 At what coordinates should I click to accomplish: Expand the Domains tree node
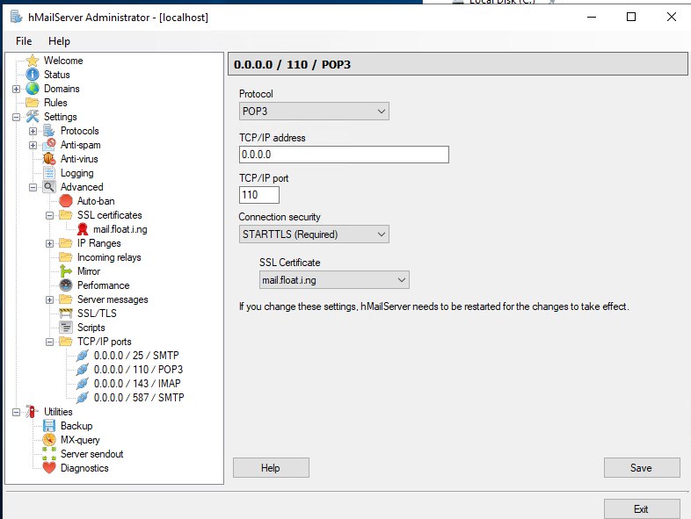point(17,89)
